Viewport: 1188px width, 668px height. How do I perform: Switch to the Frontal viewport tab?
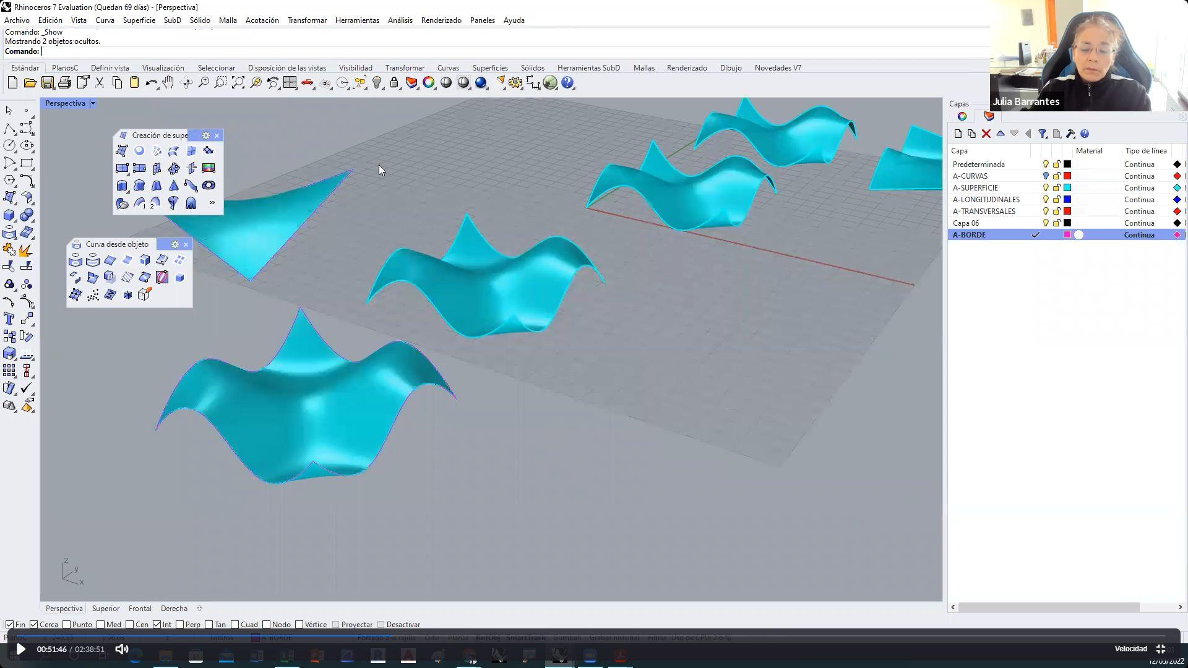pyautogui.click(x=140, y=609)
